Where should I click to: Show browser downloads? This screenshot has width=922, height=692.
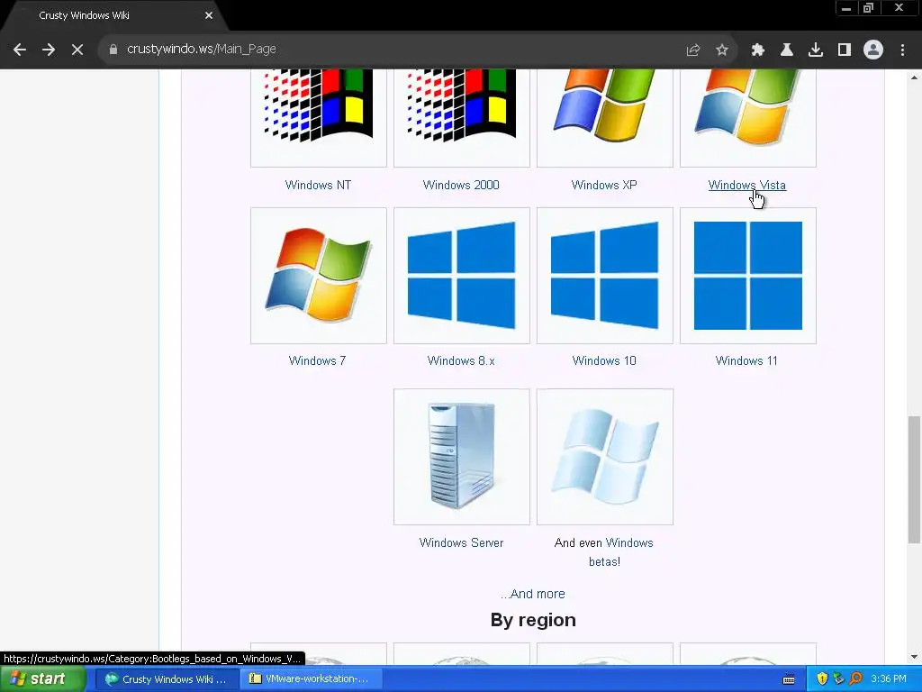pos(816,50)
